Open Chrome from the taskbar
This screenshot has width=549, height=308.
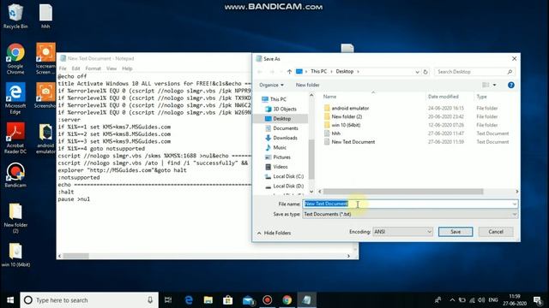[x=287, y=300]
